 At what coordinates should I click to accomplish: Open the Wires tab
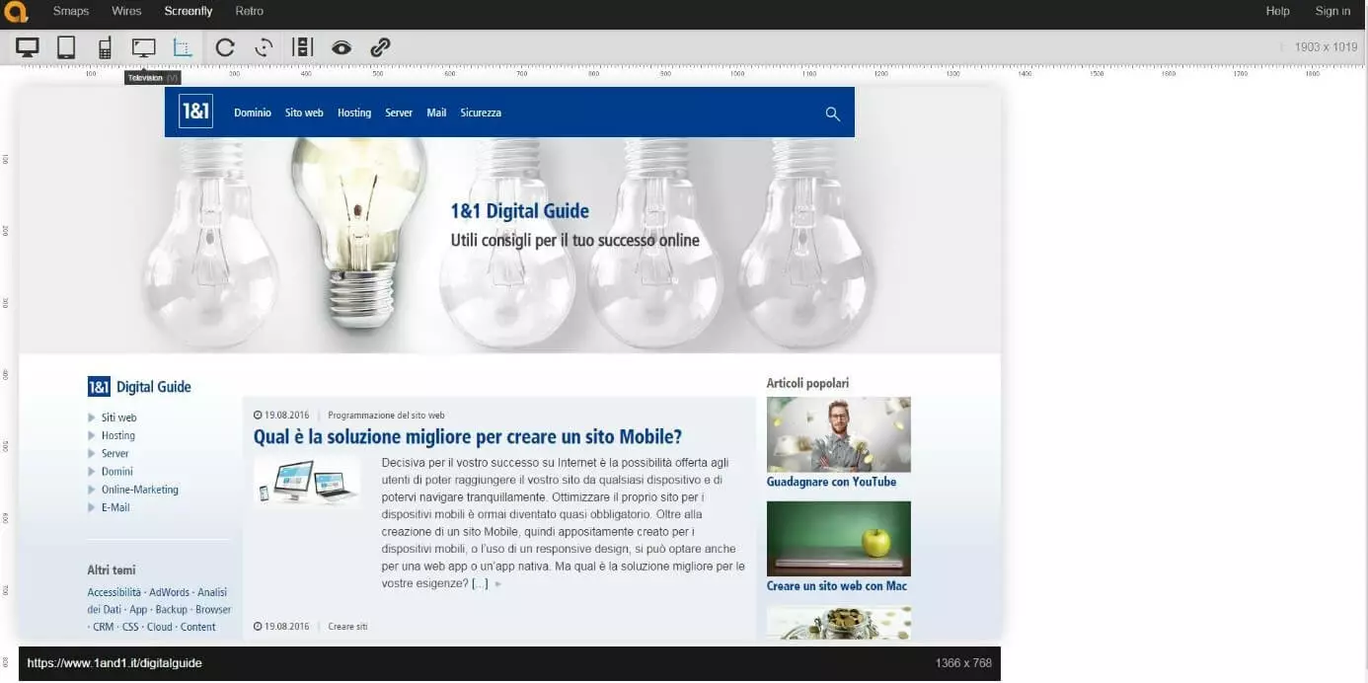click(x=126, y=12)
